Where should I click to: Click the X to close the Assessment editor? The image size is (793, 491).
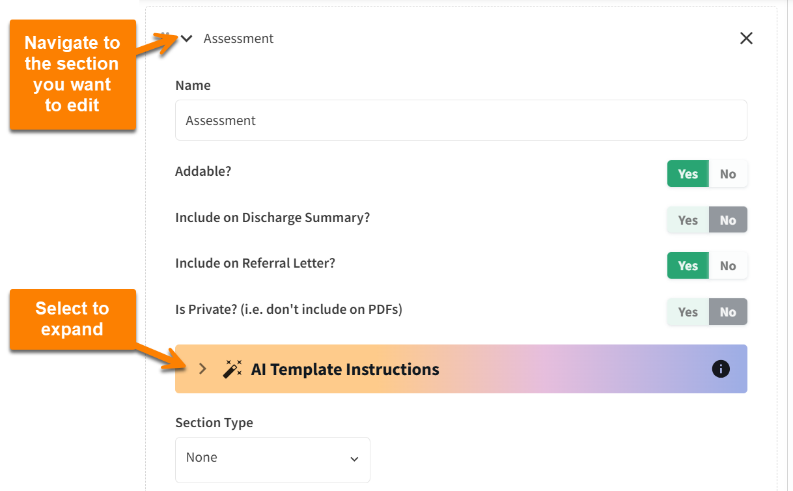(746, 38)
